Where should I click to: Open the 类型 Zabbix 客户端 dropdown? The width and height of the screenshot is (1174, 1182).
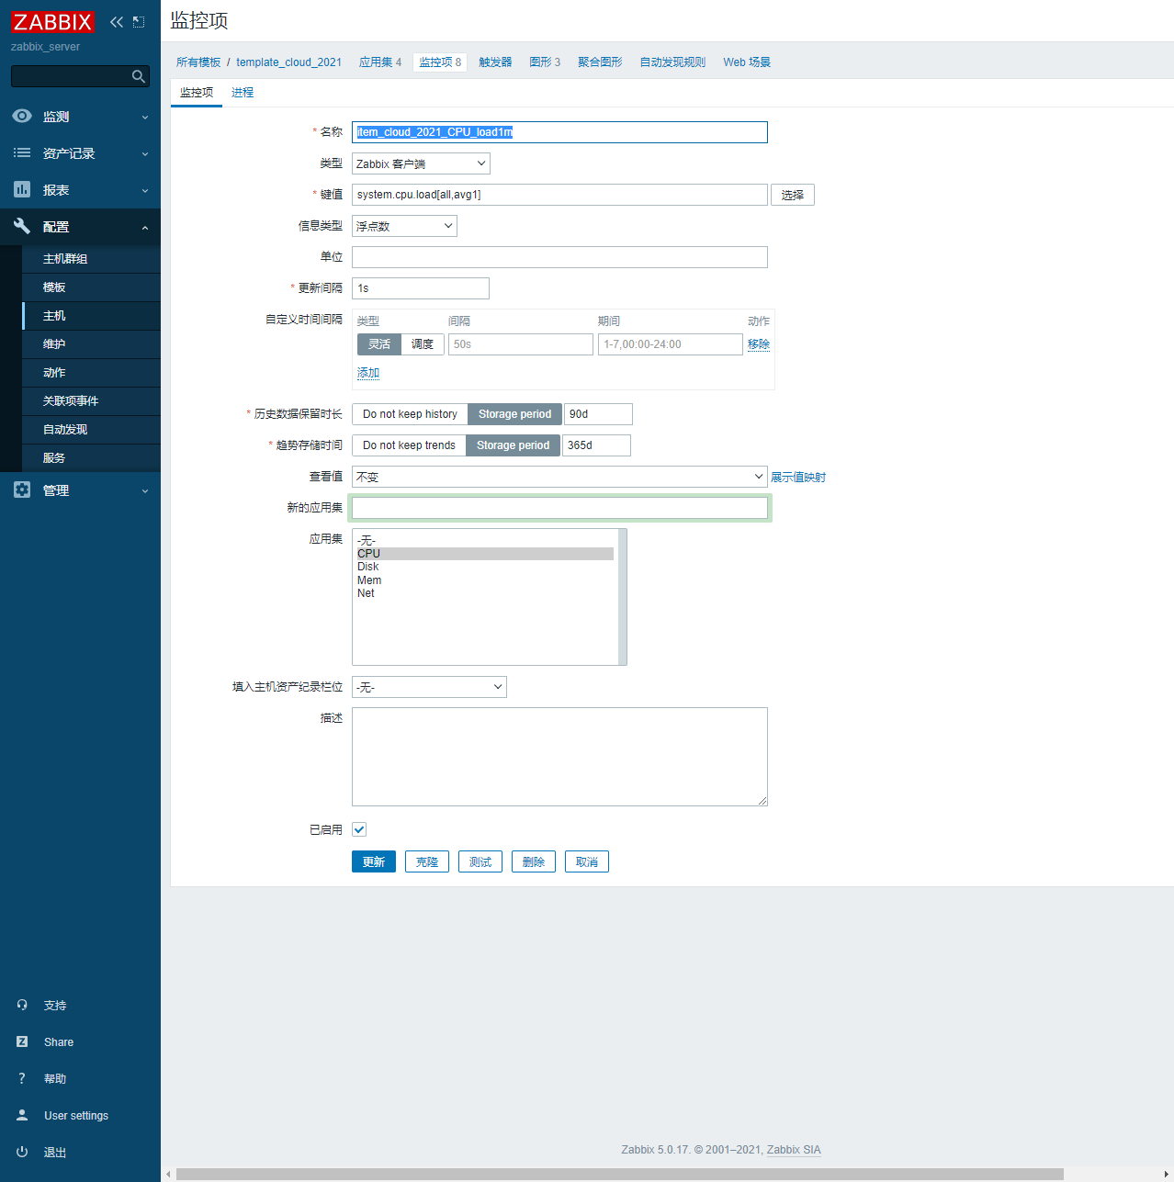pos(421,163)
